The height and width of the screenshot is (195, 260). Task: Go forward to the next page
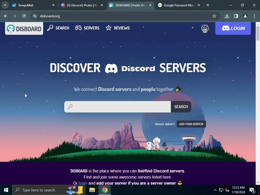point(15,16)
